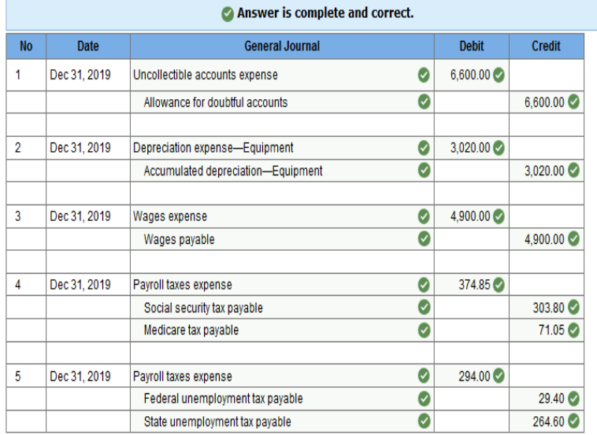Click checkmark icon beside 'Answer is complete and correct'
597x435 pixels.
click(228, 14)
